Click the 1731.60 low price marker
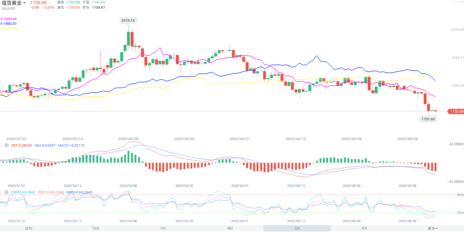Image resolution: width=464 pixels, height=233 pixels. [428, 119]
